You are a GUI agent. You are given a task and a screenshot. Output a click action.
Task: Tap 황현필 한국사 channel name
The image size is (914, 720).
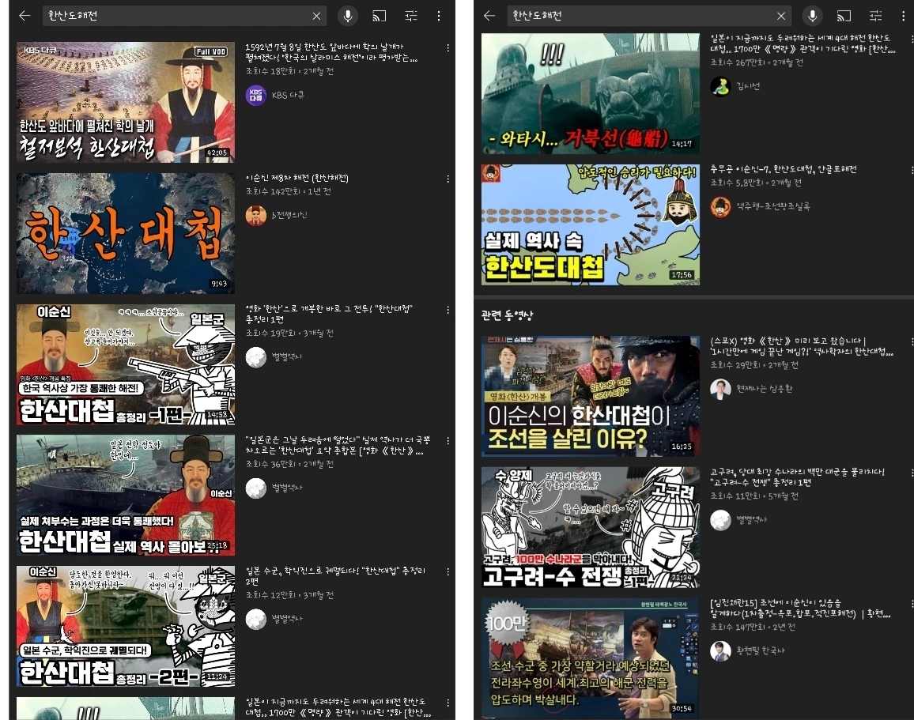pyautogui.click(x=761, y=650)
